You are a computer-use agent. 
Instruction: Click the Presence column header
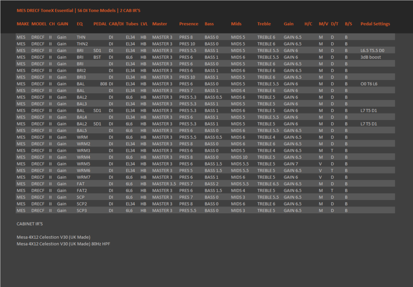coord(189,24)
